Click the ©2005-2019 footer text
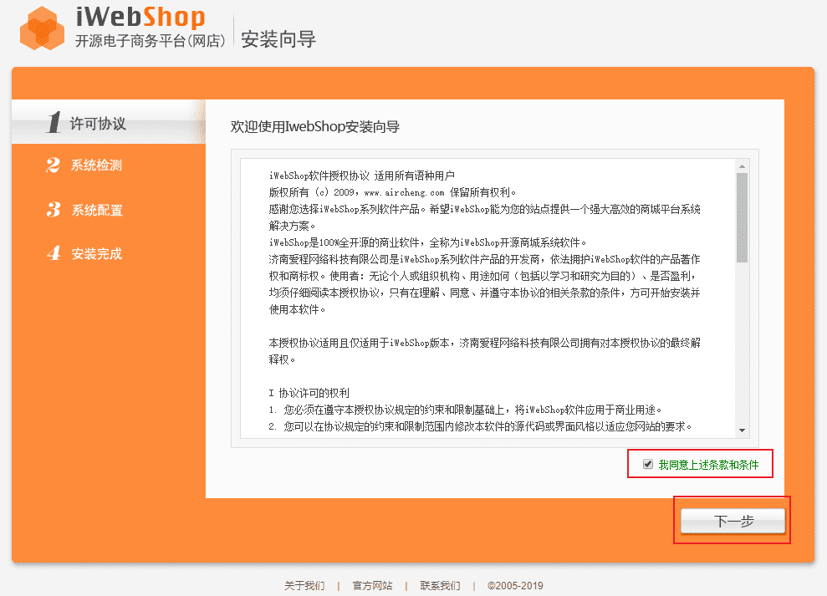This screenshot has height=596, width=827. [515, 585]
